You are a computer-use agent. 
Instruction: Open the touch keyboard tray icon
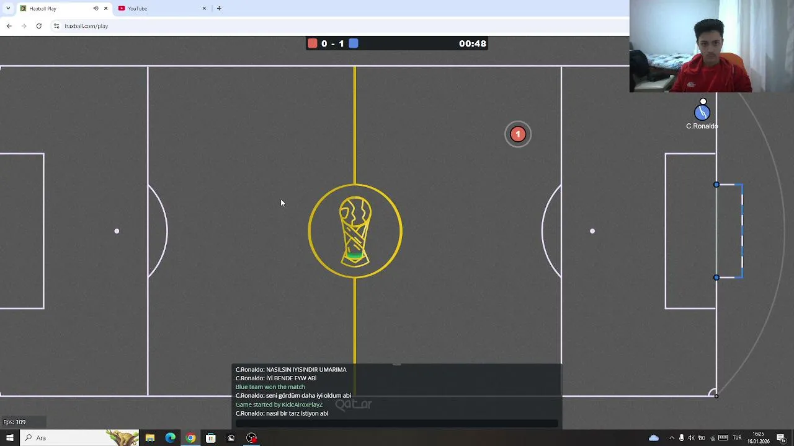click(723, 438)
